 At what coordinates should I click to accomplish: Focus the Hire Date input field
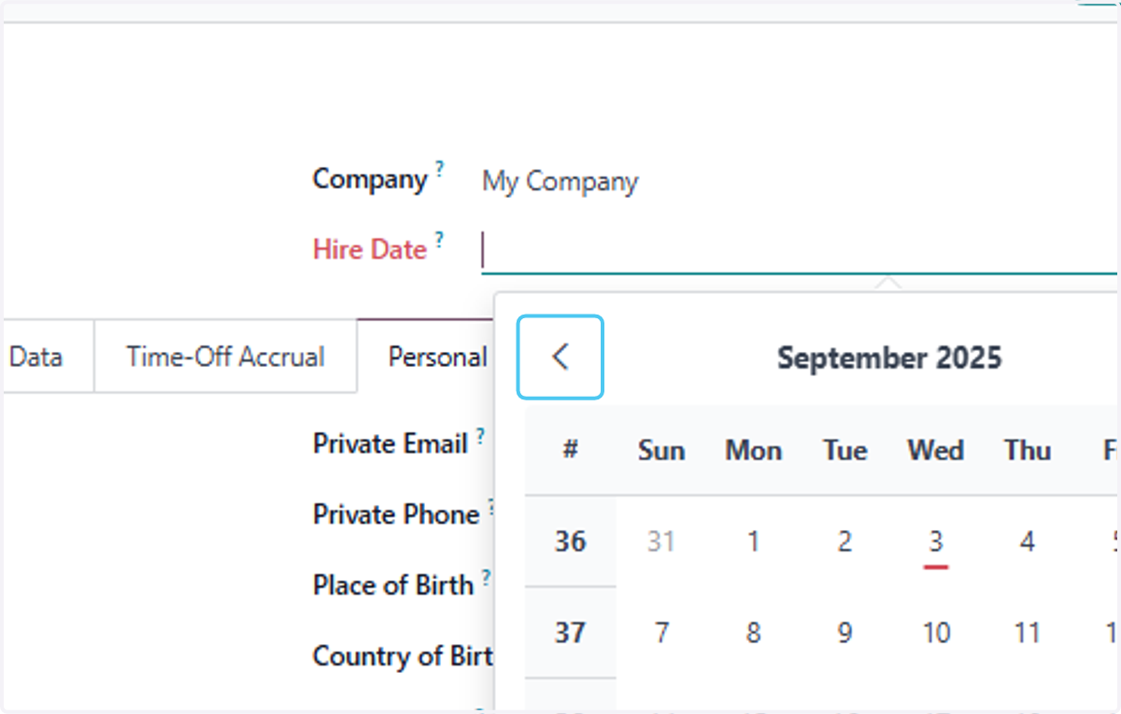tap(800, 252)
